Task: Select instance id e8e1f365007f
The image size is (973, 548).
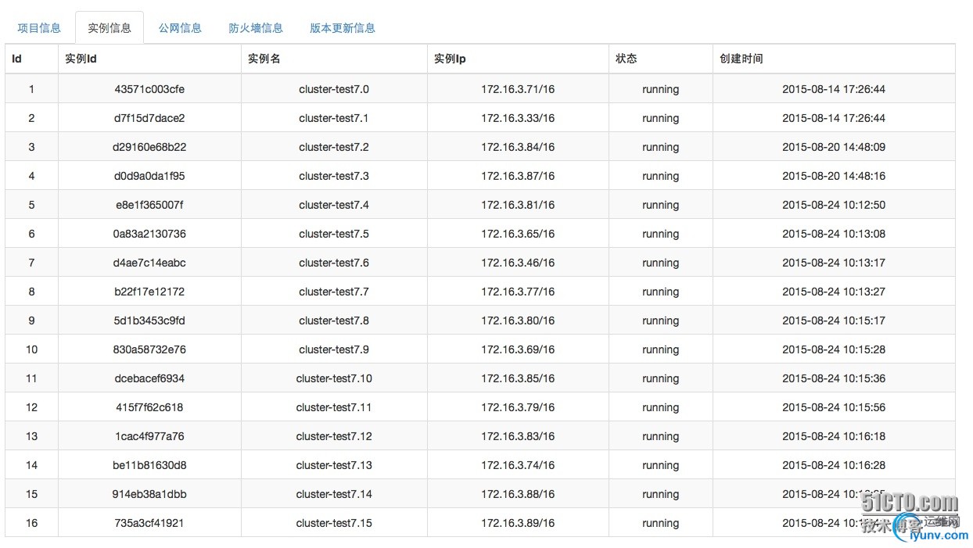Action: coord(149,205)
